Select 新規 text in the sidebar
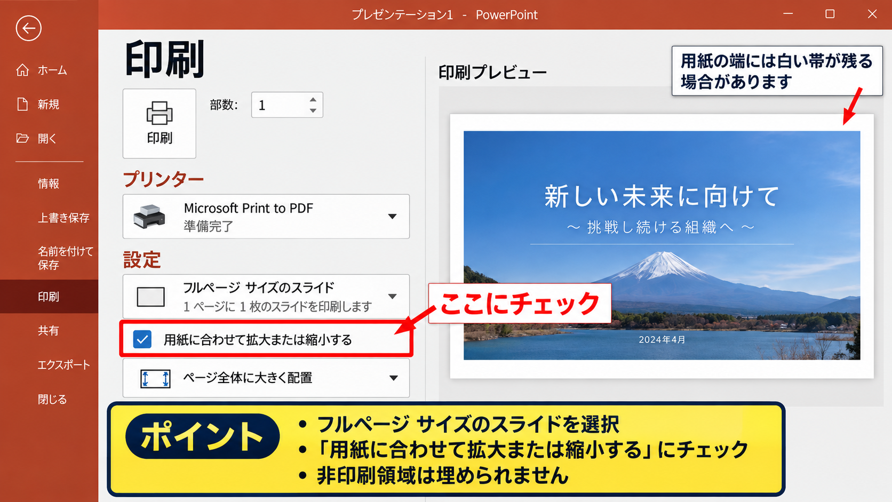 (49, 104)
